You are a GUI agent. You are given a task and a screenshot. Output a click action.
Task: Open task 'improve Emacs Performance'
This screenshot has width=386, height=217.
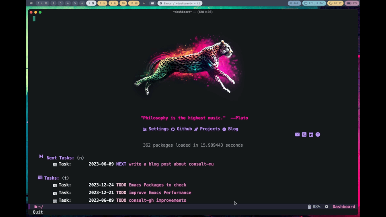tap(160, 192)
